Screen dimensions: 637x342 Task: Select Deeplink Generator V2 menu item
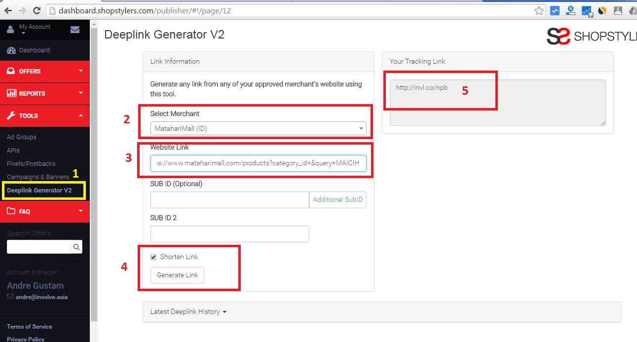(39, 190)
